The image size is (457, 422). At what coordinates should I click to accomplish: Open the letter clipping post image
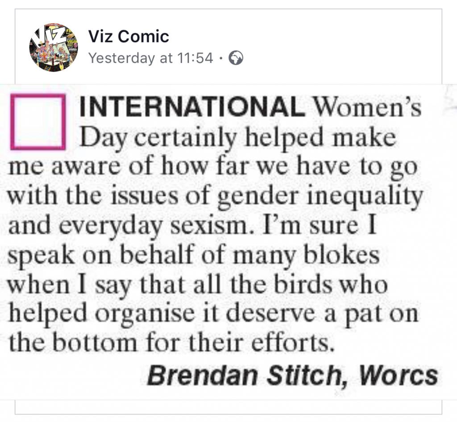pyautogui.click(x=228, y=242)
